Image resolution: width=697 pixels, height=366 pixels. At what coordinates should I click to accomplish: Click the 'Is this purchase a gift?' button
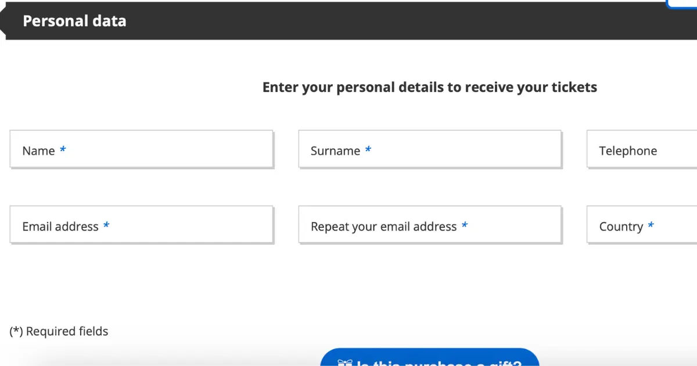(430, 358)
